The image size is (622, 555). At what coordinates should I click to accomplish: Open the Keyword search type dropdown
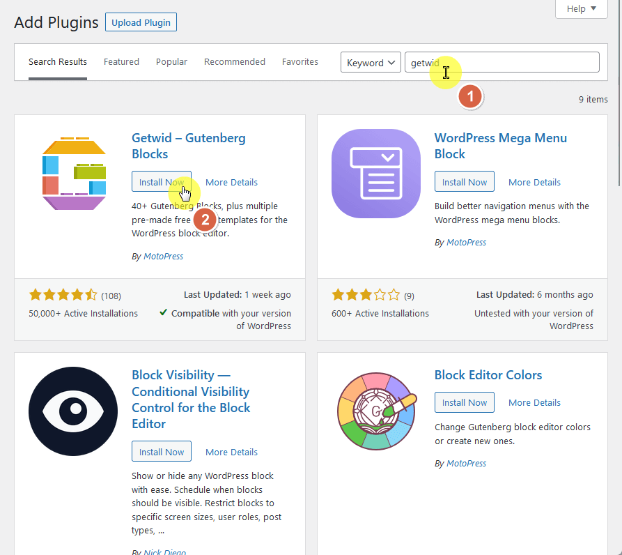[x=371, y=62]
